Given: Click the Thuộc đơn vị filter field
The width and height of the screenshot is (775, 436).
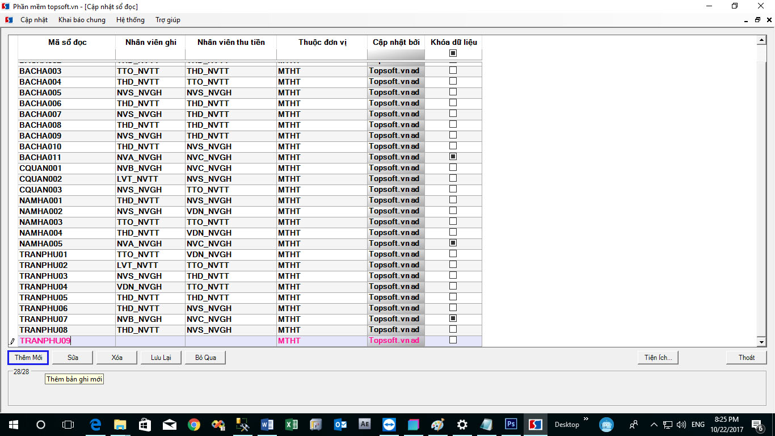Looking at the screenshot, I should (322, 54).
